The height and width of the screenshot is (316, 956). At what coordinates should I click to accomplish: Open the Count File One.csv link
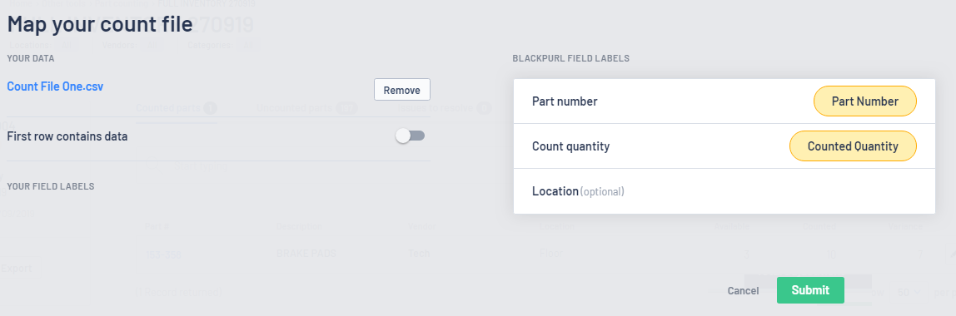coord(55,86)
